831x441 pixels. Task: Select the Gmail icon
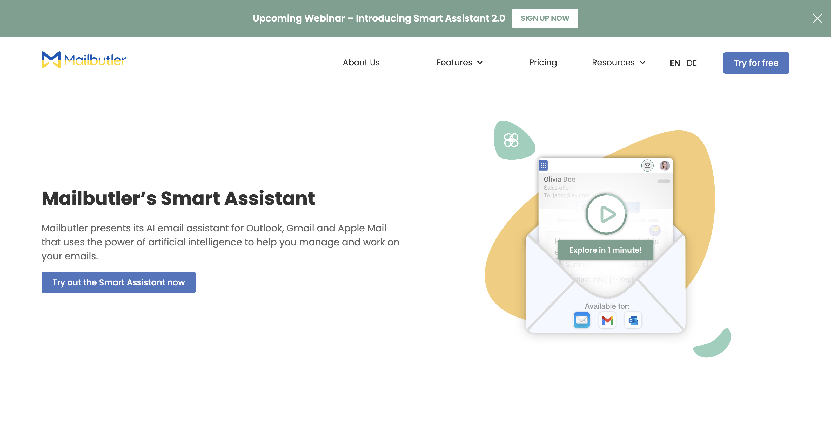coord(607,320)
